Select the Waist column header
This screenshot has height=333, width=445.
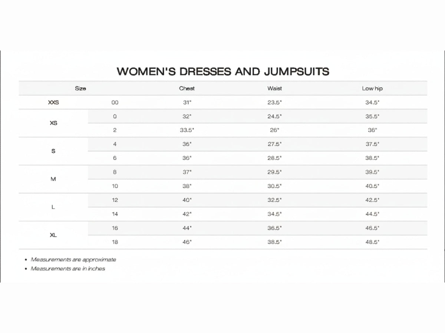[274, 88]
